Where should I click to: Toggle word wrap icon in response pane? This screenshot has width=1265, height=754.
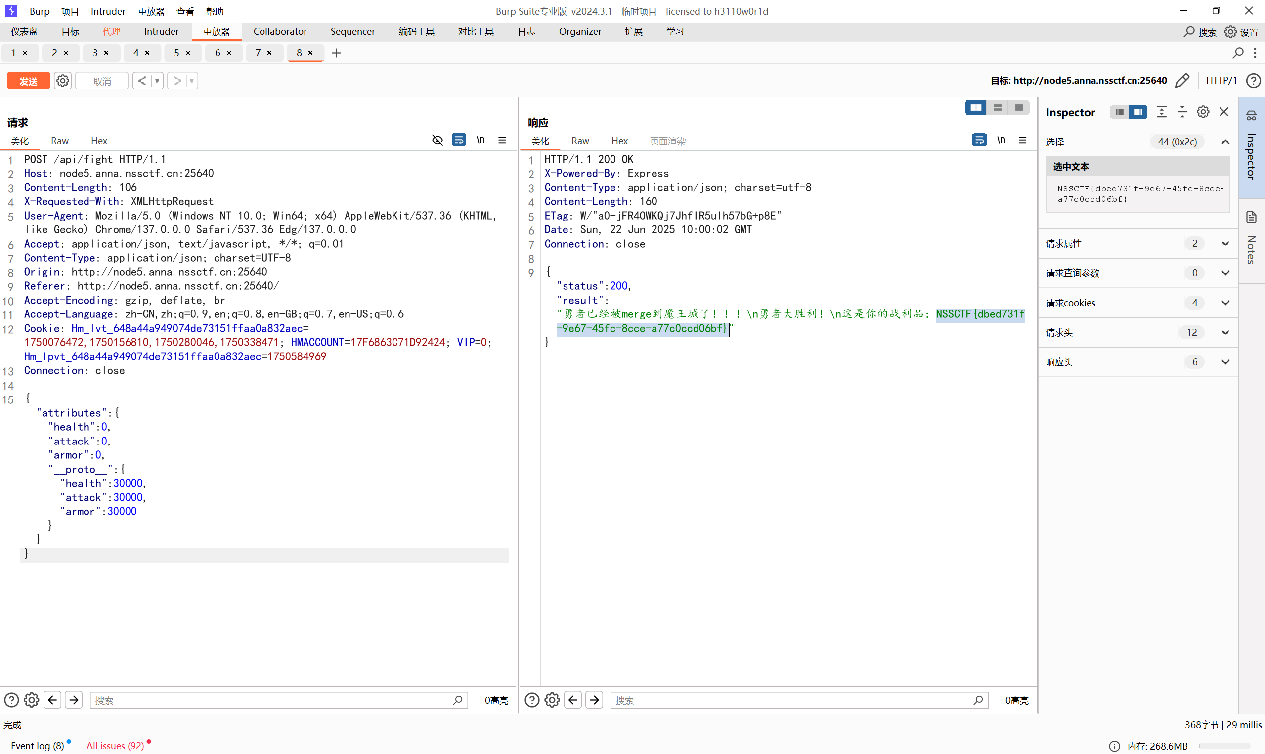[x=980, y=140]
